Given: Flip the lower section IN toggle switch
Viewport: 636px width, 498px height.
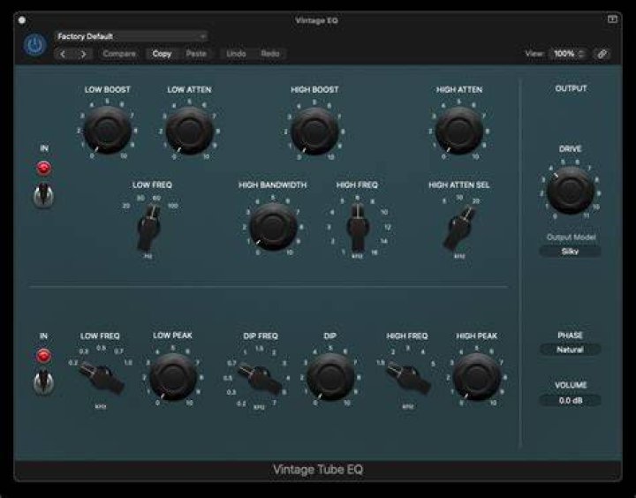Looking at the screenshot, I should pyautogui.click(x=43, y=382).
